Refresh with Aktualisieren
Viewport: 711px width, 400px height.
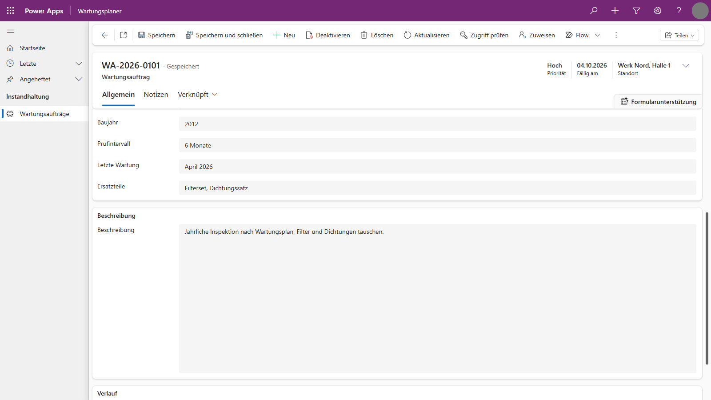click(x=427, y=35)
